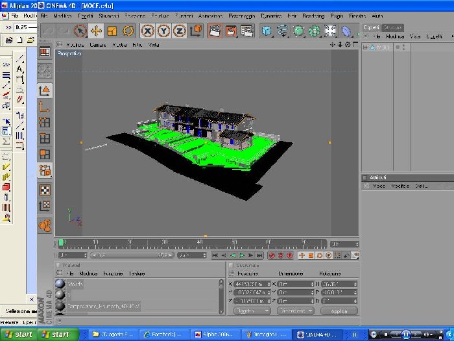454x341 pixels.
Task: Click the material list vertical scrollbar
Action: tap(221, 296)
